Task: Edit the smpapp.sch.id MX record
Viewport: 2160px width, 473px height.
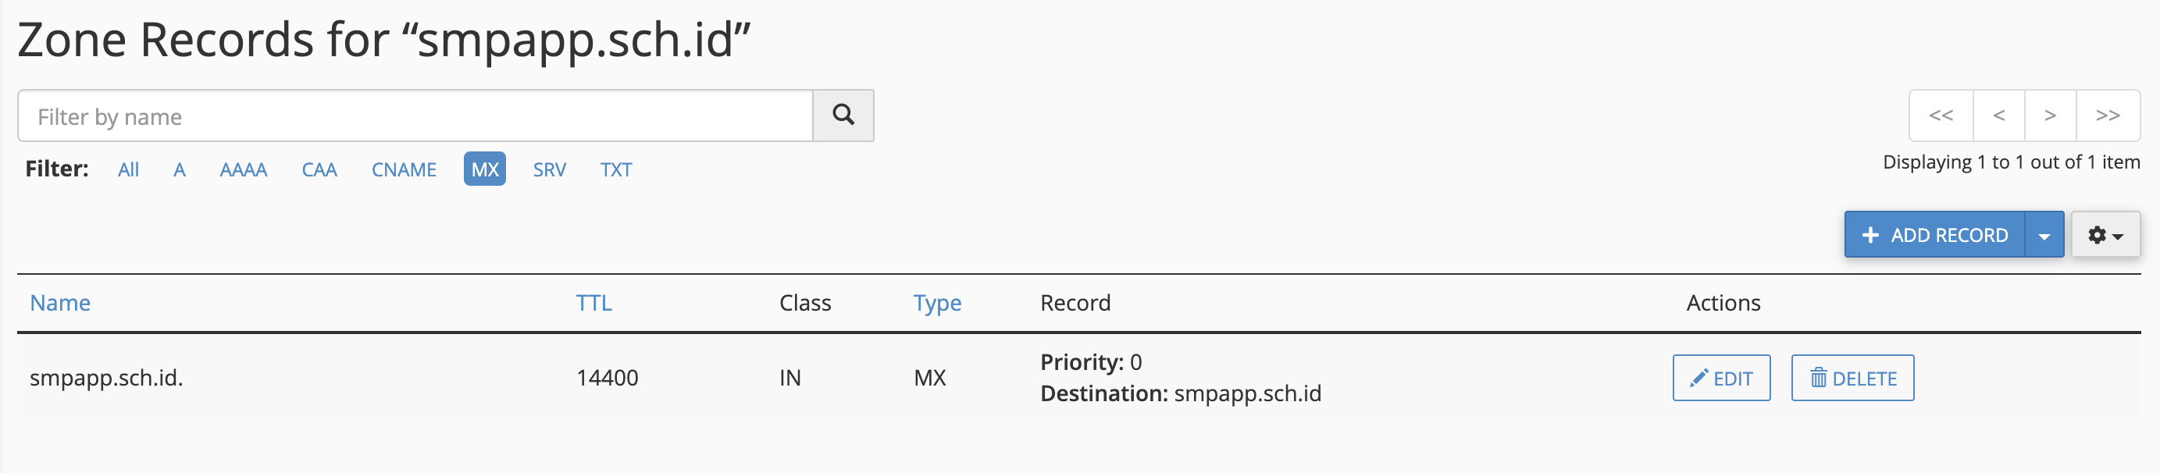Action: (1720, 379)
